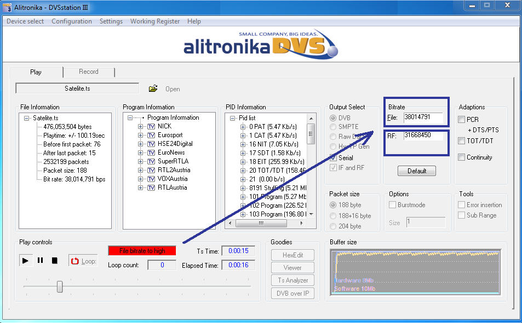Click the RF bitrate input field
Screen dimensions: 522x323
click(x=423, y=136)
